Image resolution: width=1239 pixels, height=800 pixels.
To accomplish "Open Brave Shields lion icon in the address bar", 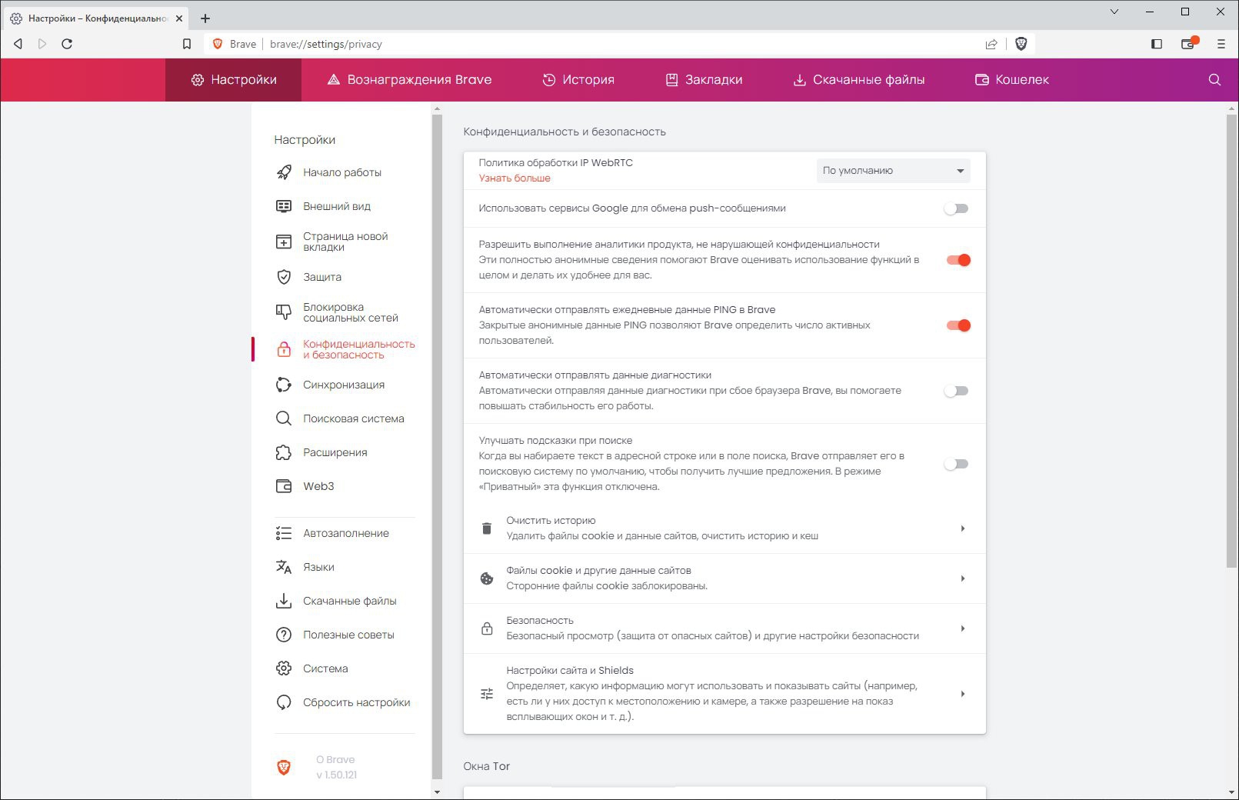I will coord(1021,44).
